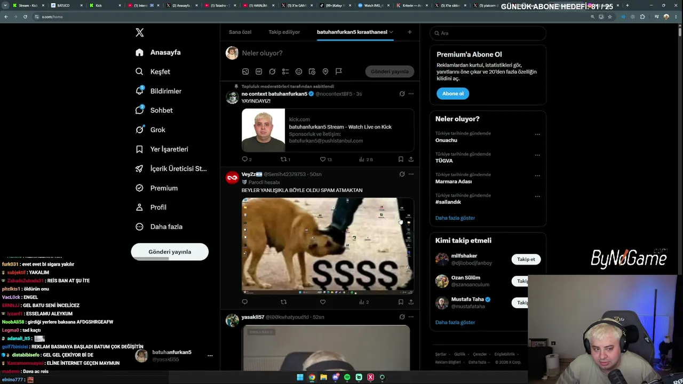Open Profil page
This screenshot has width=683, height=384.
[150, 207]
